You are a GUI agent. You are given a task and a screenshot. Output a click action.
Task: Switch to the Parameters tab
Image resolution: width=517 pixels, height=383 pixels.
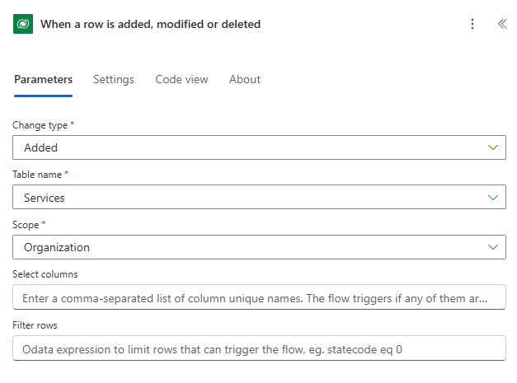[x=43, y=79]
